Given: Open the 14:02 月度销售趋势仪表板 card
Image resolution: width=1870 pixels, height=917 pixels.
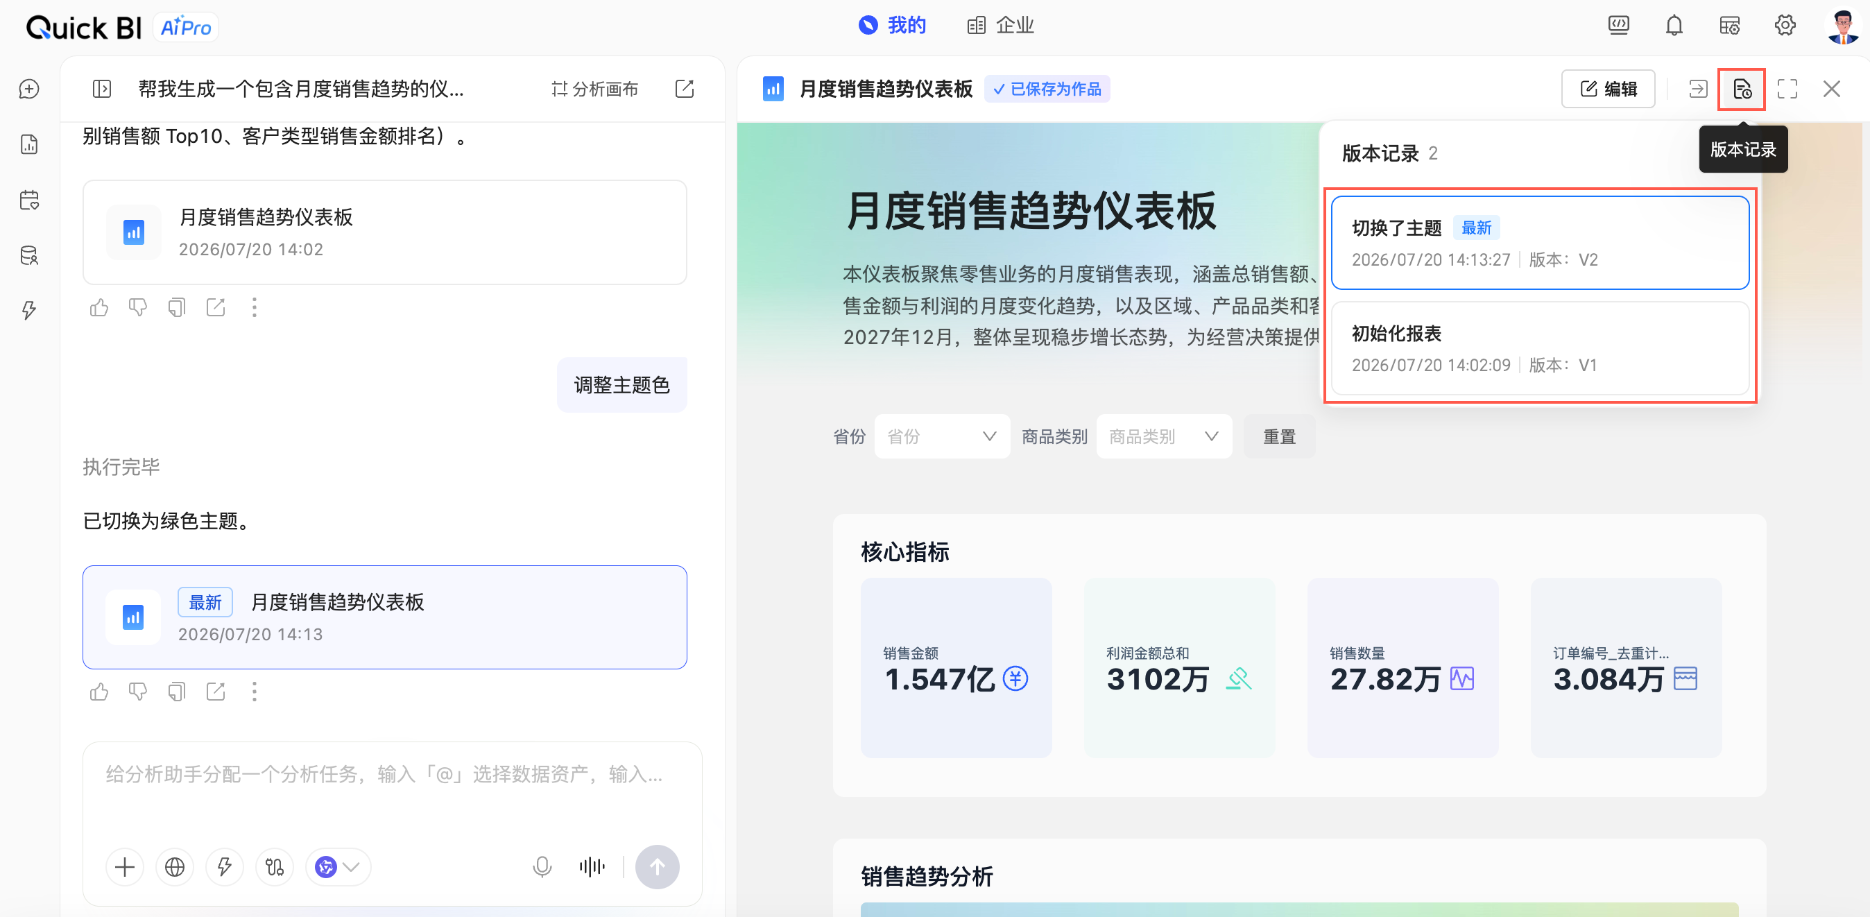Looking at the screenshot, I should click(x=385, y=232).
